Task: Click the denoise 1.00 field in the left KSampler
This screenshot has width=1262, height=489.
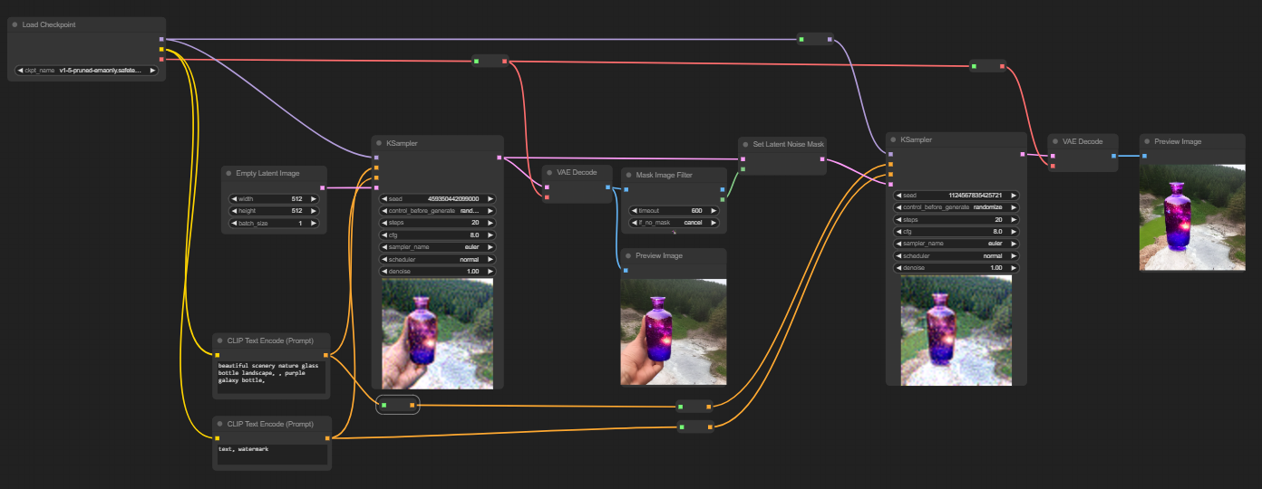Action: tap(437, 271)
